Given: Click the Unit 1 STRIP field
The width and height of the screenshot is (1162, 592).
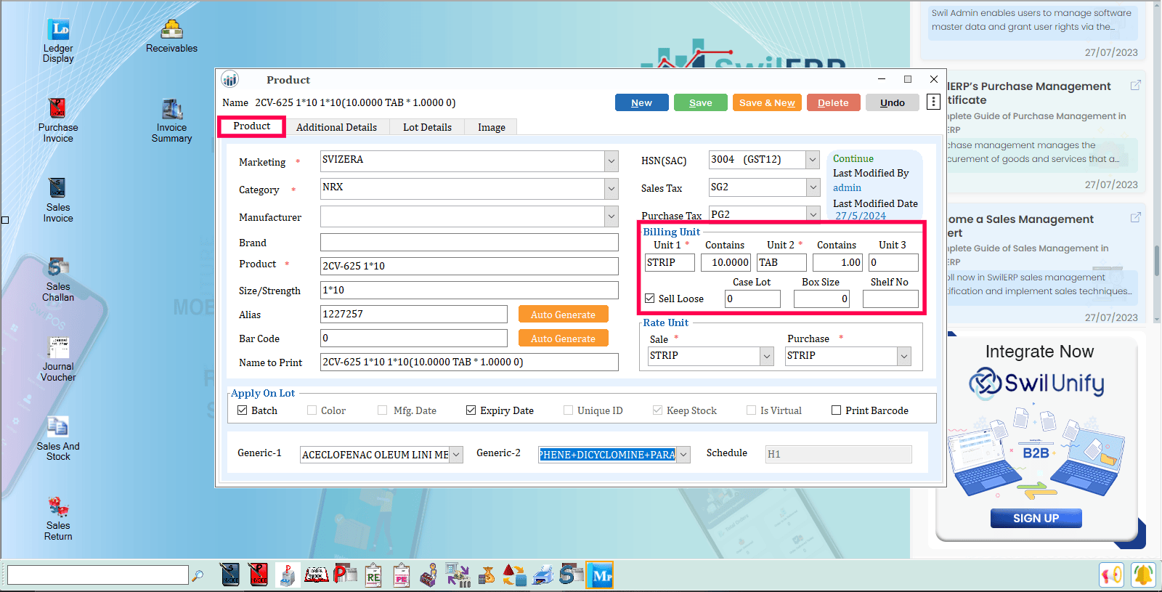Looking at the screenshot, I should pos(670,262).
